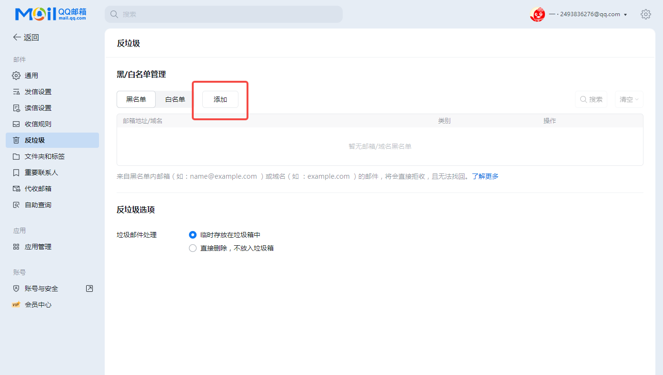Screen dimensions: 663x375
Task: Click the 添加 button
Action: (220, 99)
